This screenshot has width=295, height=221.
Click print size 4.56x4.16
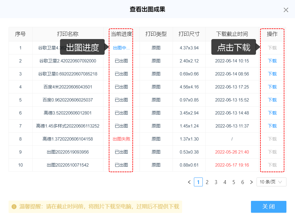tap(189, 87)
